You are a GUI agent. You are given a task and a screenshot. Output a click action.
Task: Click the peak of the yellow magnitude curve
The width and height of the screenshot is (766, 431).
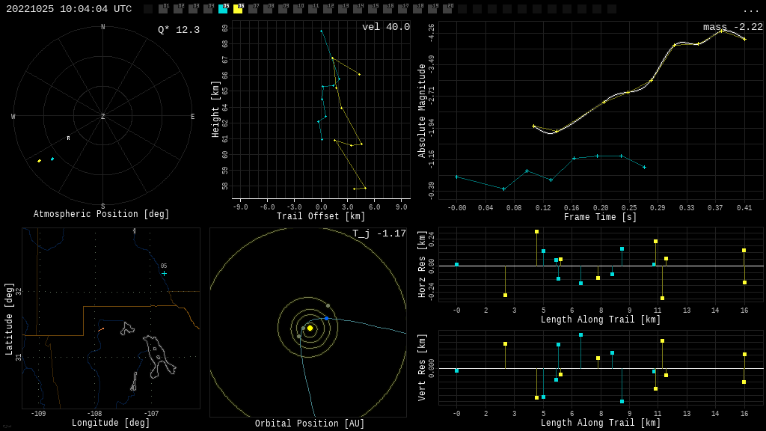tap(722, 31)
